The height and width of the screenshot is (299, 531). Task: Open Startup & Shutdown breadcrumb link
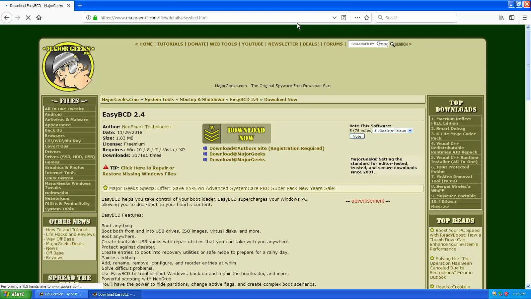point(202,99)
